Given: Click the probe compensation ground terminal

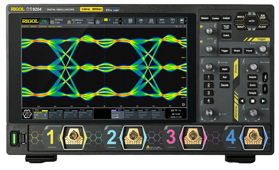Looking at the screenshot, I should pos(265,89).
